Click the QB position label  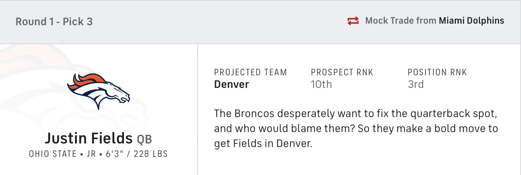[x=144, y=139]
